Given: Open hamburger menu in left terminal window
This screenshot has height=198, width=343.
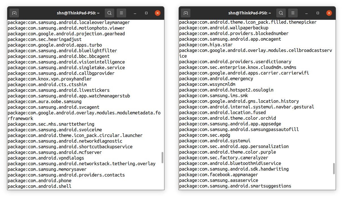Looking at the screenshot, I should [x=121, y=13].
